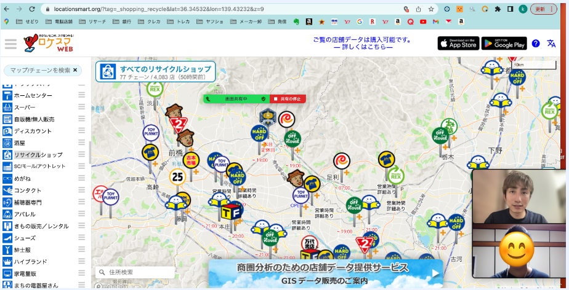Select the リサイクルショップ recycle icon
This screenshot has height=290, width=569.
pyautogui.click(x=7, y=155)
